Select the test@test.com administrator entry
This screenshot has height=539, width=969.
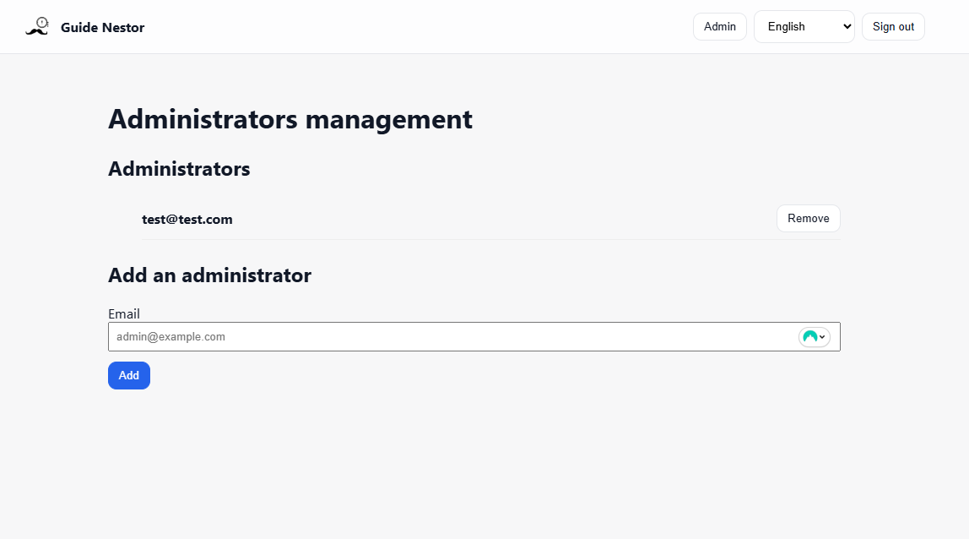click(187, 220)
